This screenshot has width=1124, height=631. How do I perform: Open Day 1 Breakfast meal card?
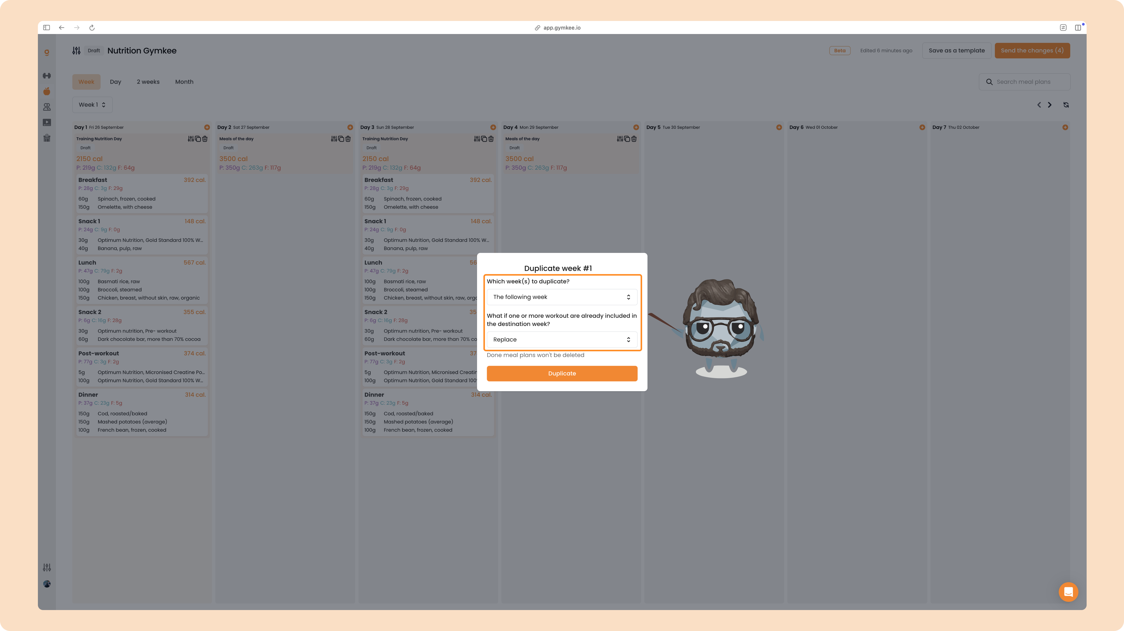tap(142, 194)
